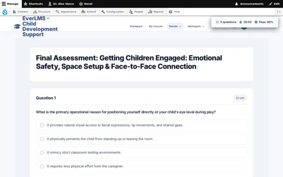Click the Reports bar chart icon

coord(150,12)
